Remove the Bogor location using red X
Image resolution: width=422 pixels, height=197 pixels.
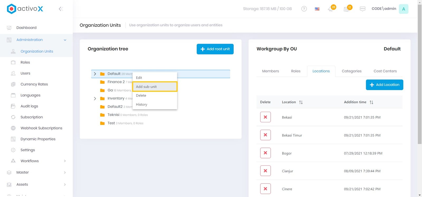(x=265, y=153)
